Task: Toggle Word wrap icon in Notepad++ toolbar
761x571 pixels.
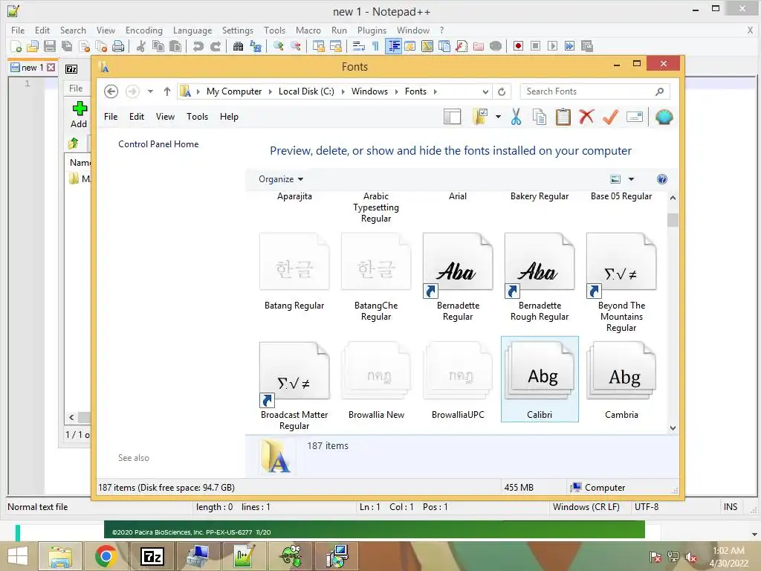Action: pos(359,46)
